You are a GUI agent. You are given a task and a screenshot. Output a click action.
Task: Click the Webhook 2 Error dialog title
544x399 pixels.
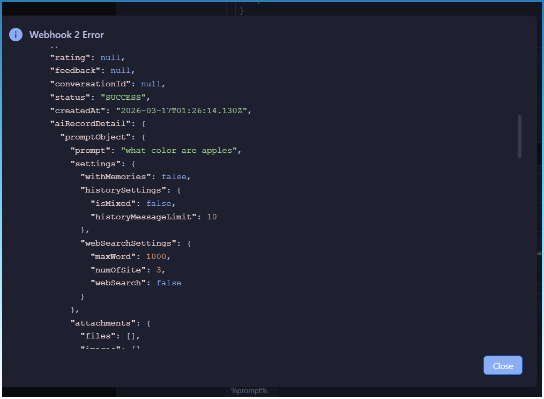coord(66,35)
